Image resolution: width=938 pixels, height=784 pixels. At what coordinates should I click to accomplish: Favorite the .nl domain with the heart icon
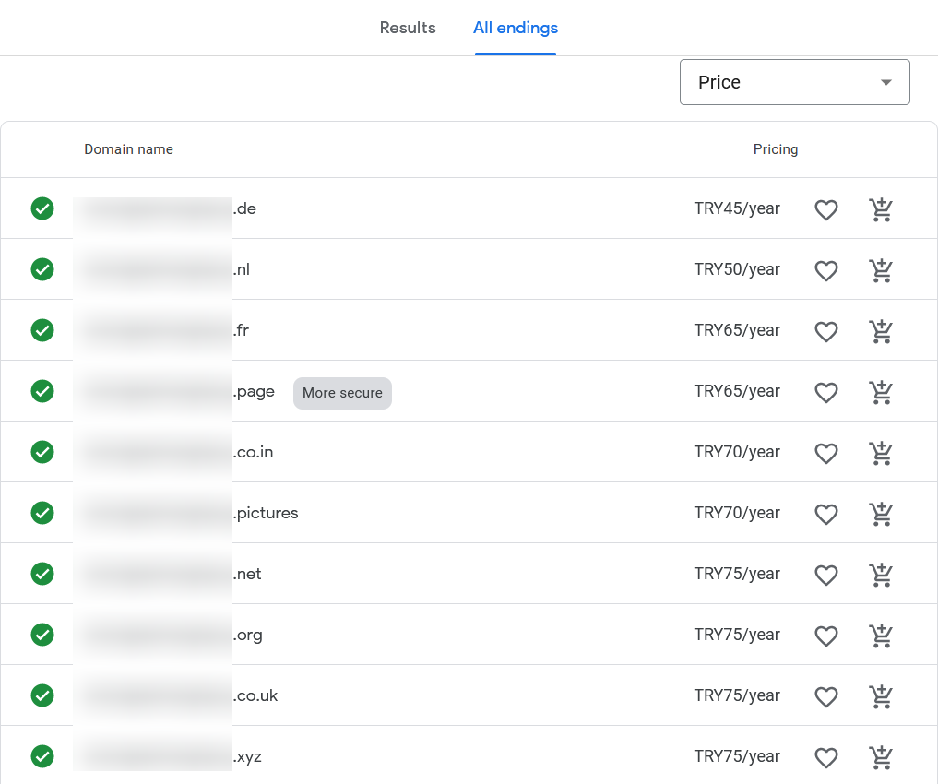[825, 270]
